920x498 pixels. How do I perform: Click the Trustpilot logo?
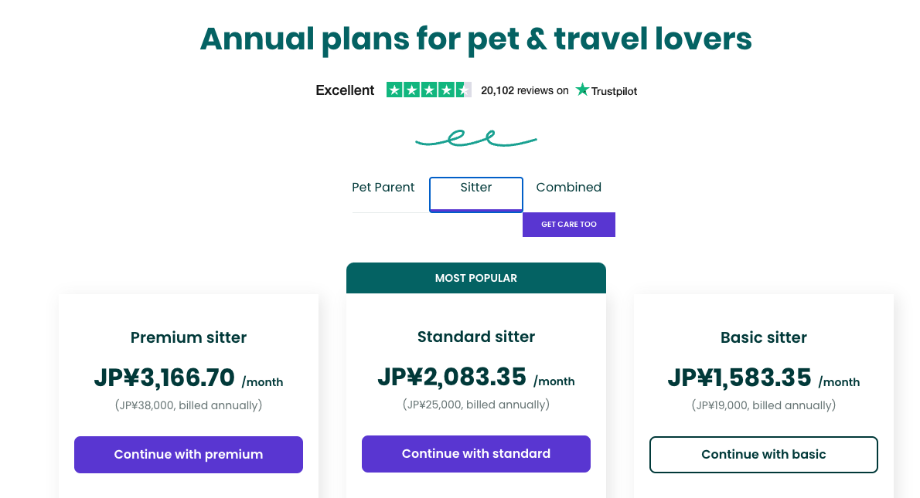point(606,90)
